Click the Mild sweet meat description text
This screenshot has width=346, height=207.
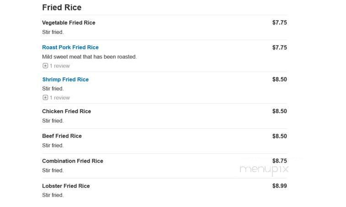coord(90,57)
